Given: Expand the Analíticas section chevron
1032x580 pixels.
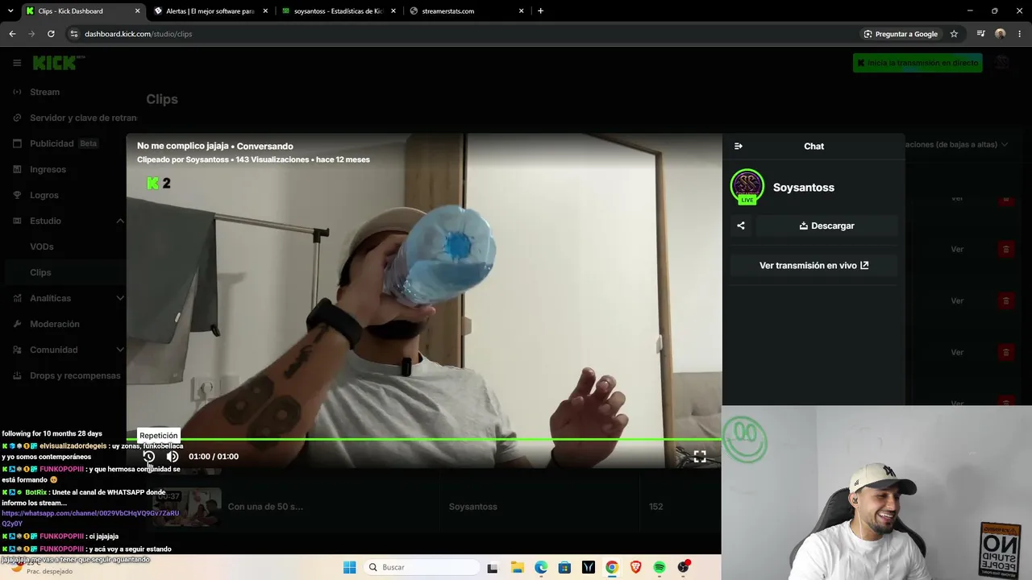Looking at the screenshot, I should coord(120,298).
